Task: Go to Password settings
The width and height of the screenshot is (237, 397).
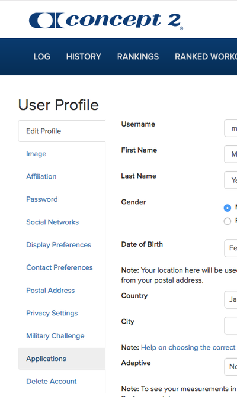Action: (x=42, y=199)
